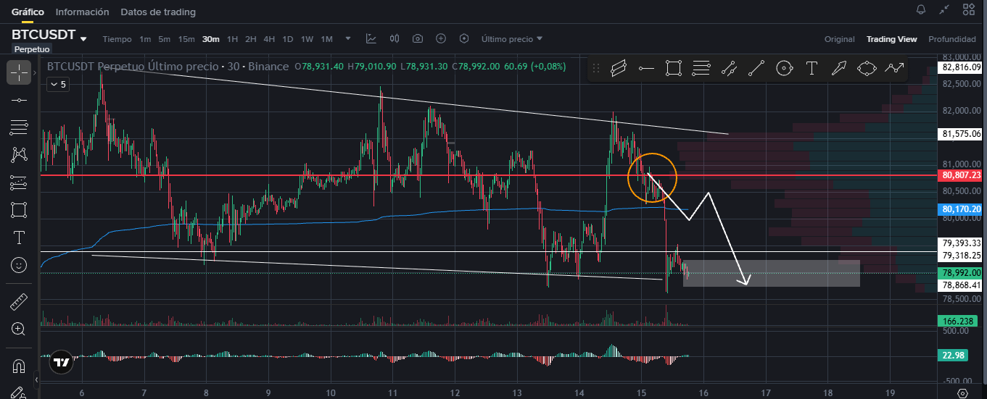Select the regression channel in the floating toolbar
Viewport: 987px width, 399px height.
[729, 69]
